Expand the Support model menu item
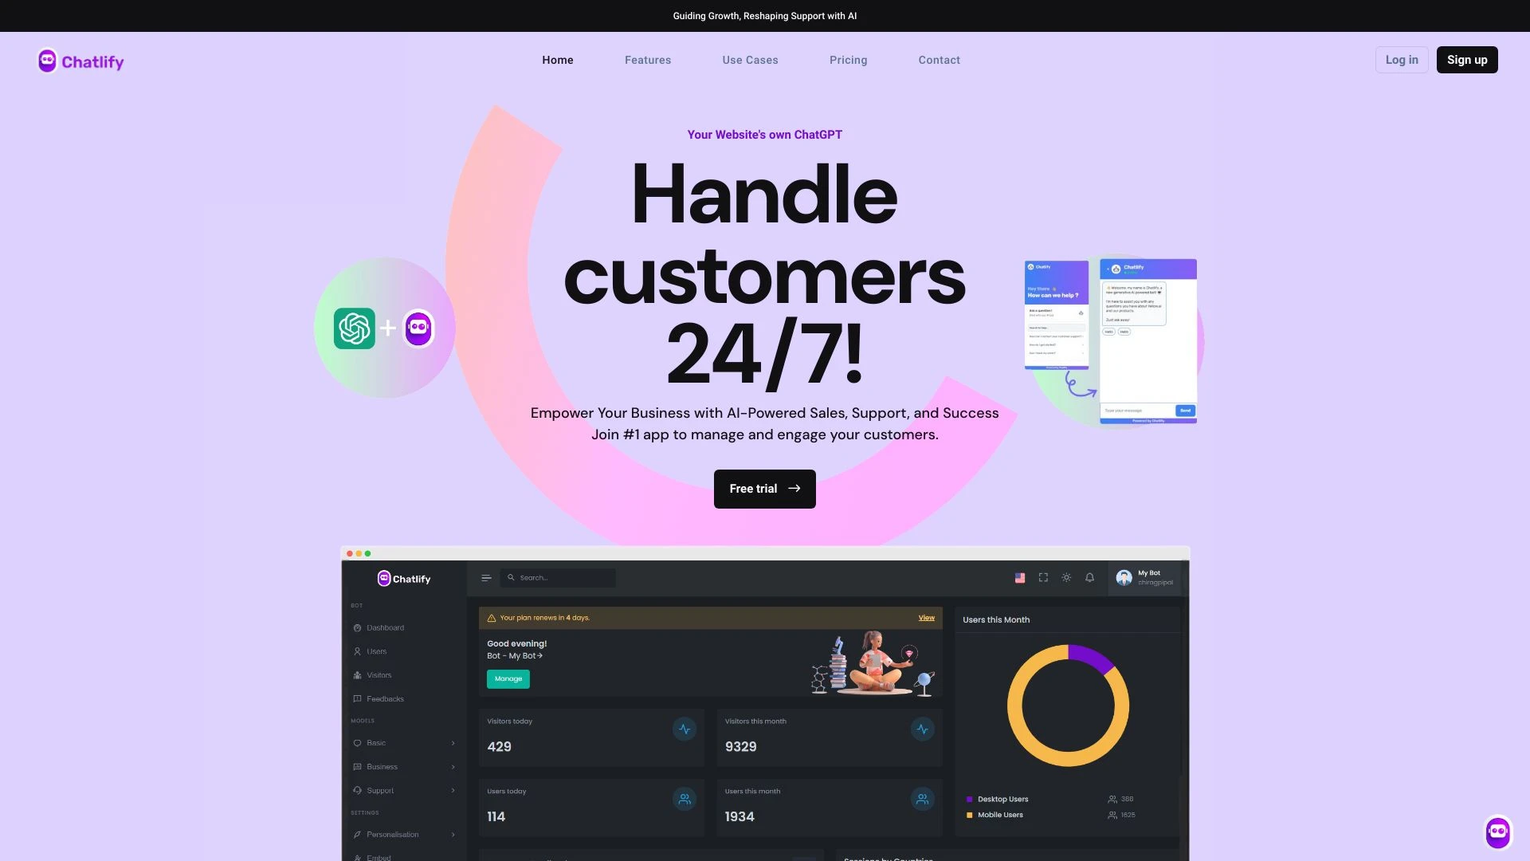This screenshot has width=1530, height=861. coord(453,789)
